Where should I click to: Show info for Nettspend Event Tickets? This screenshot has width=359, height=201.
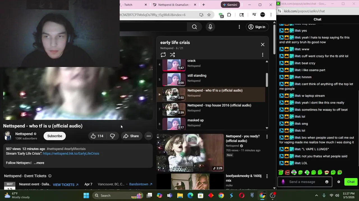point(50,176)
